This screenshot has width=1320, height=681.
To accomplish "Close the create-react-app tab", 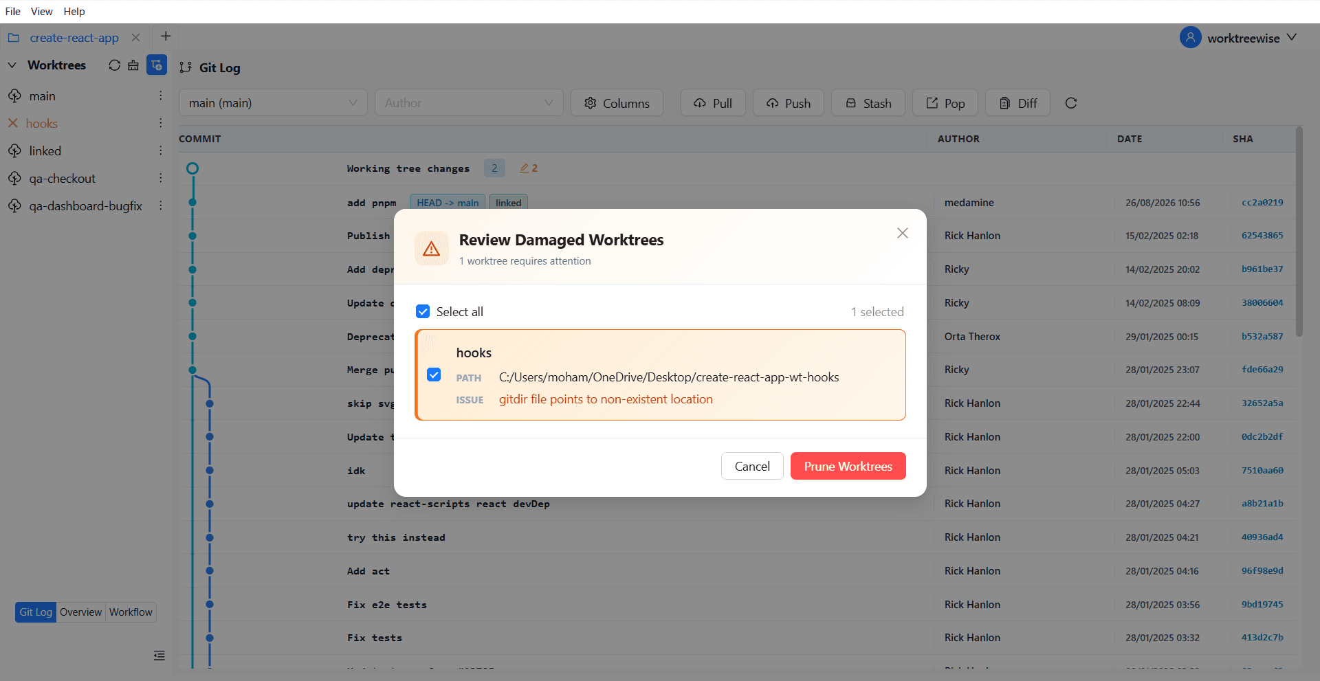I will pos(136,38).
